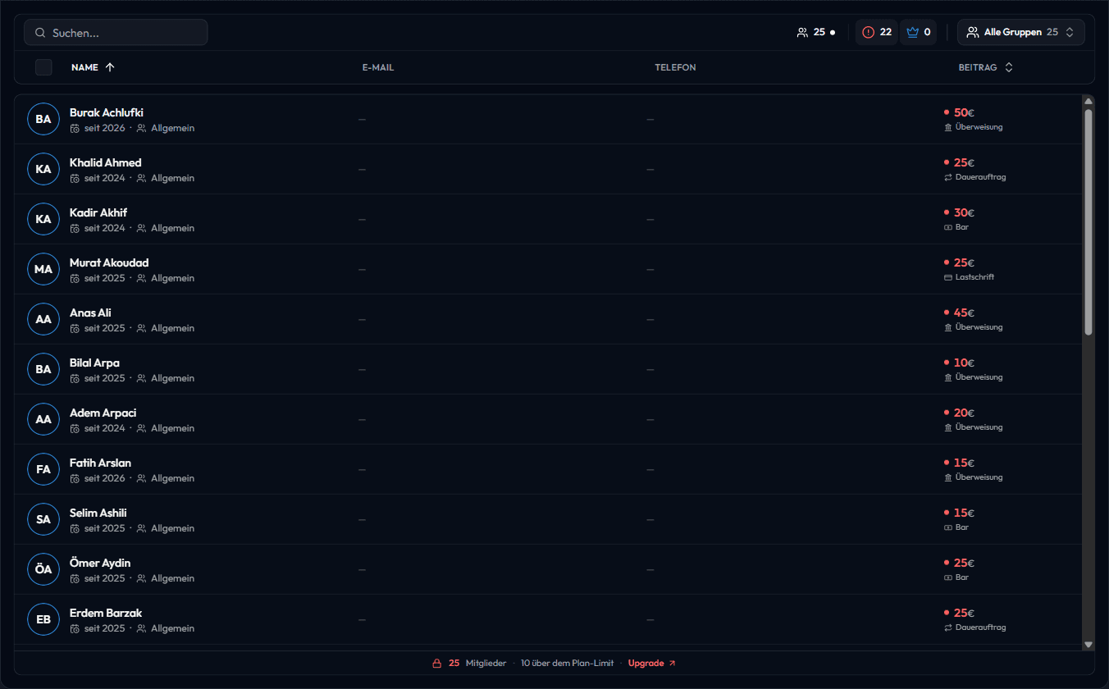Click '10 über dem Plan-Limit' text
Viewport: 1109px width, 689px height.
567,663
